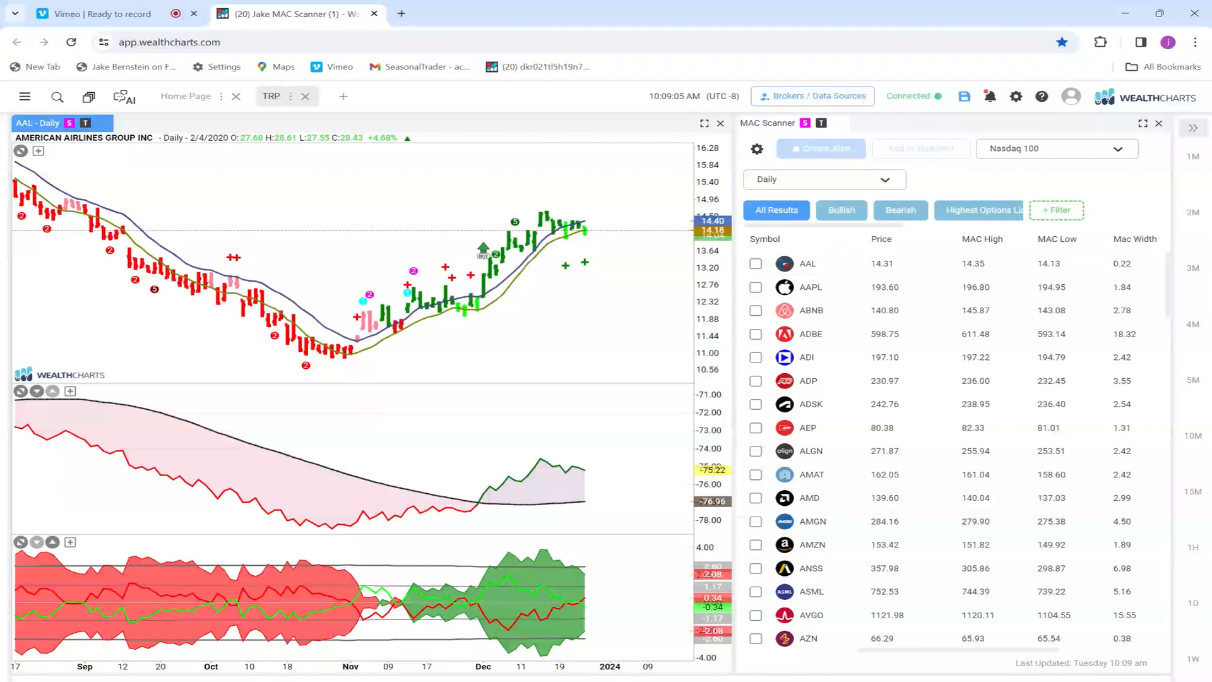
Task: Click the Brokers / Data Sources button
Action: (812, 96)
